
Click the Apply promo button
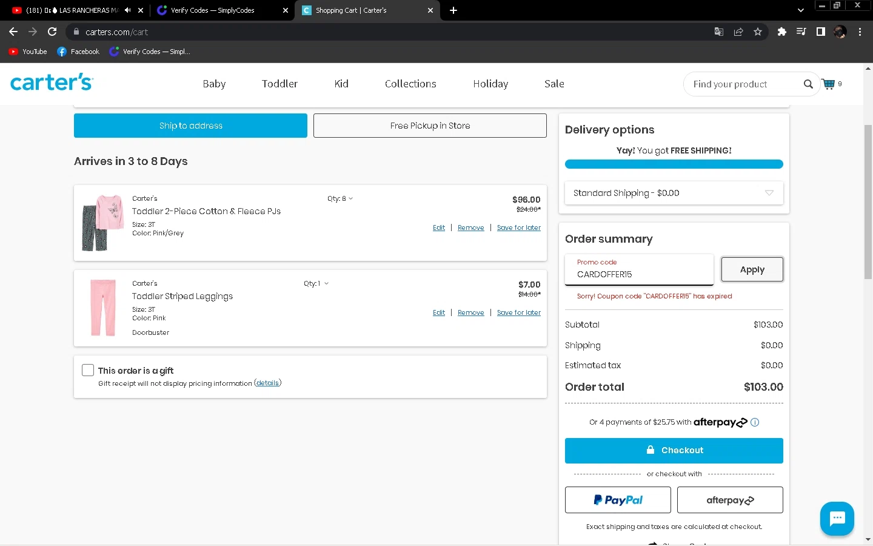tap(752, 269)
